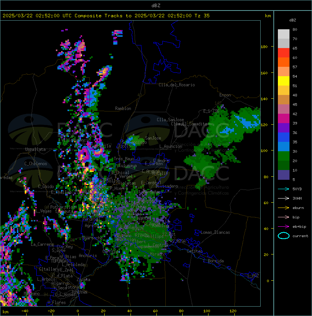Click the 'dBZ' title at top center

pyautogui.click(x=156, y=6)
